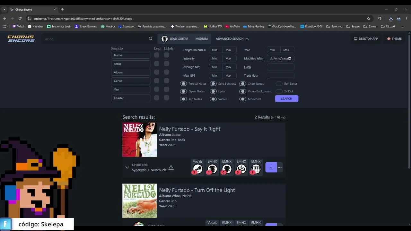Click the Search button
411x231 pixels.
286,98
